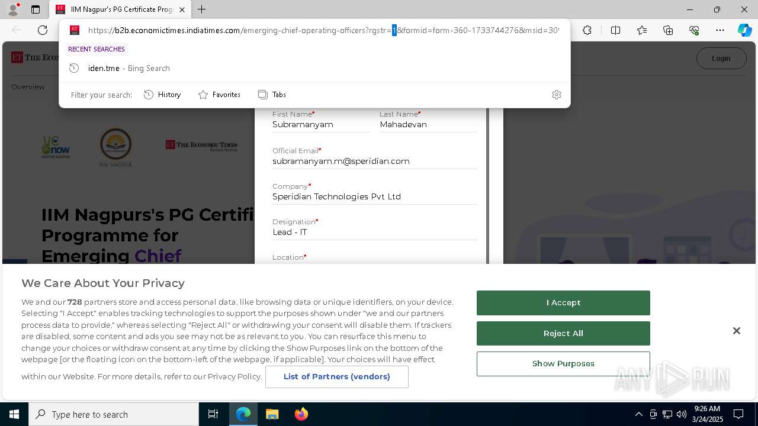The image size is (758, 426).
Task: Open Microsoft Edge from taskbar
Action: (243, 414)
